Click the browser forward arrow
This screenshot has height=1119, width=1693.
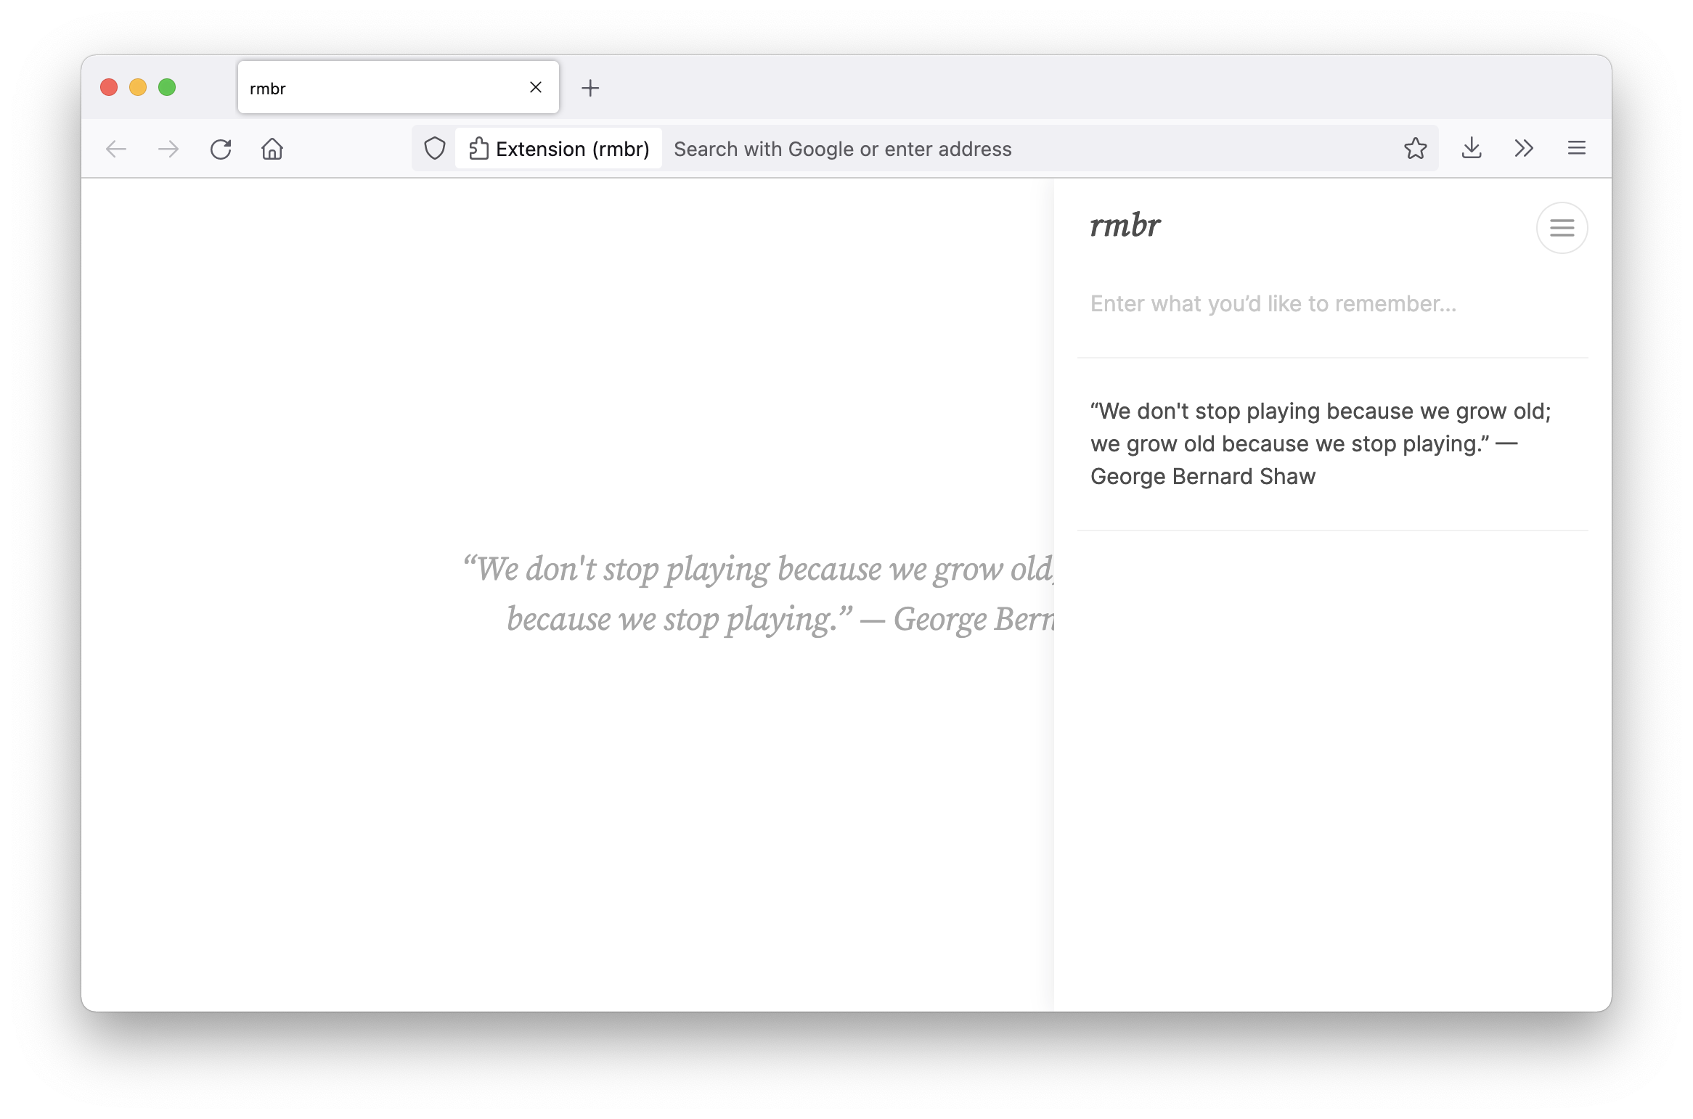168,149
